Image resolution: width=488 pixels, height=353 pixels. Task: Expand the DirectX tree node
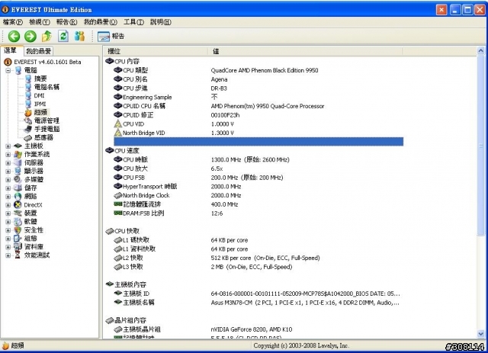click(x=8, y=205)
